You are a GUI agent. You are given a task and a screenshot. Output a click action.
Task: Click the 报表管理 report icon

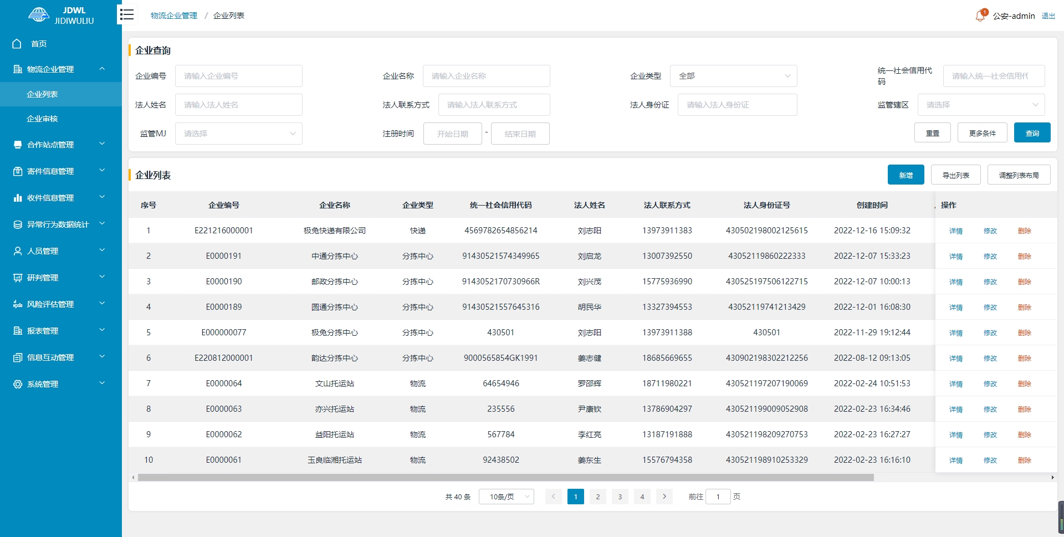tap(18, 331)
